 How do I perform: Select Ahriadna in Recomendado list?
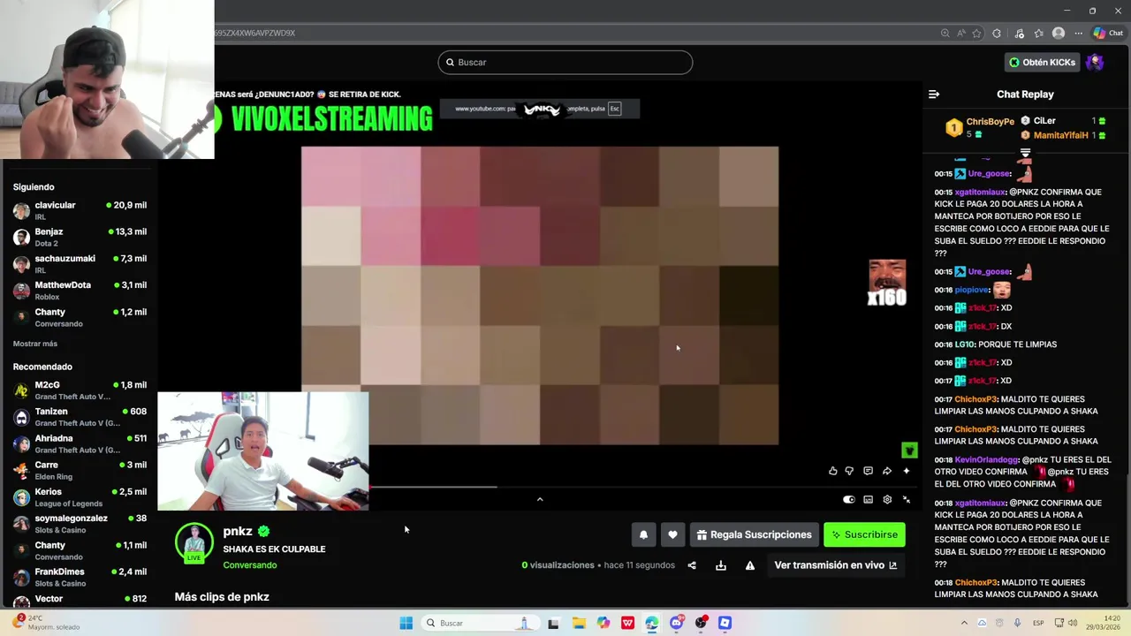80,443
